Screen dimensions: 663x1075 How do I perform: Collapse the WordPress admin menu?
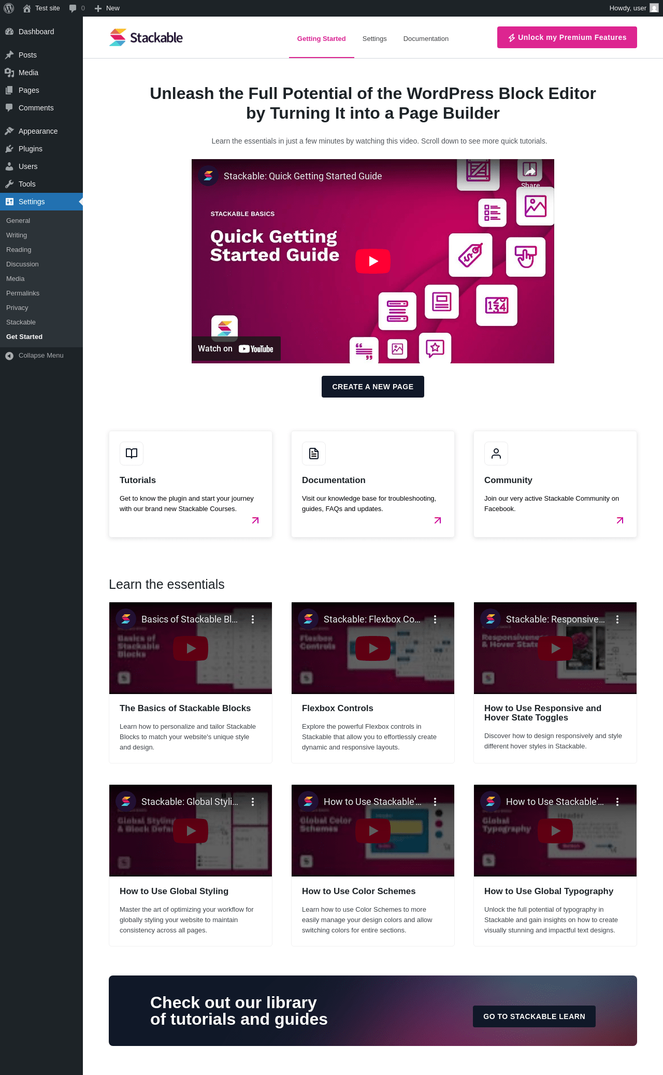41,356
